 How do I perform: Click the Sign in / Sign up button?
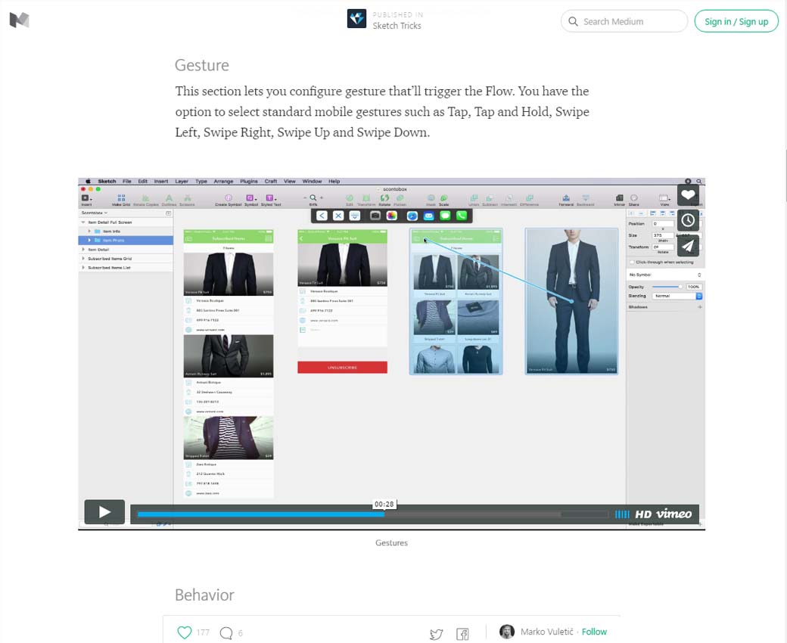[736, 21]
